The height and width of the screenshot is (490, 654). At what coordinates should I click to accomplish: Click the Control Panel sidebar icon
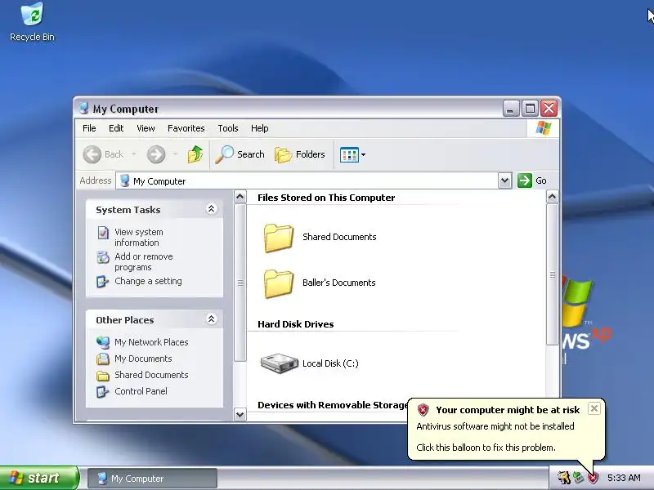pyautogui.click(x=102, y=392)
